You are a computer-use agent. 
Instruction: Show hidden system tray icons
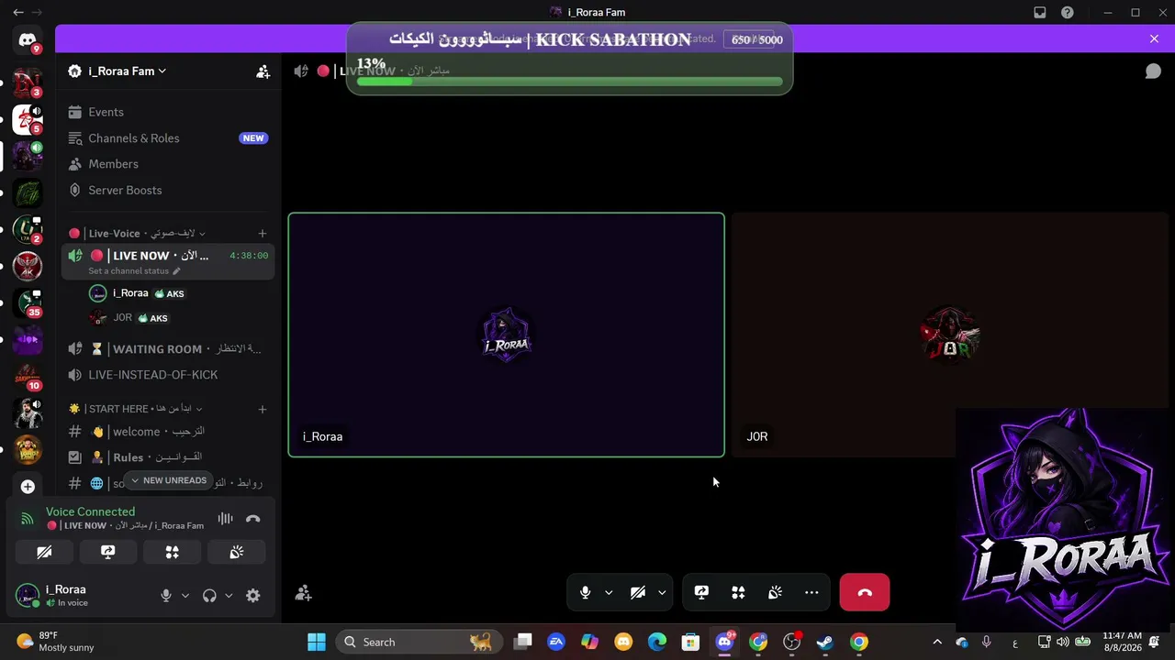tap(936, 642)
